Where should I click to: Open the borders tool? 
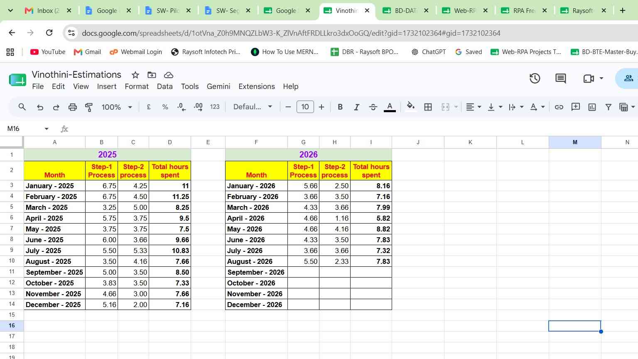point(428,107)
